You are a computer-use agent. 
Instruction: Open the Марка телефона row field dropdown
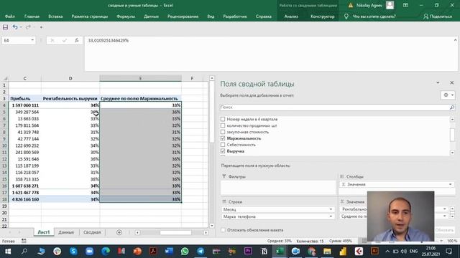click(x=331, y=216)
